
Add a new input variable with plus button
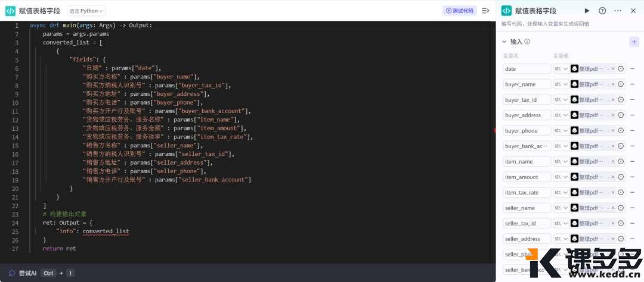coord(634,42)
